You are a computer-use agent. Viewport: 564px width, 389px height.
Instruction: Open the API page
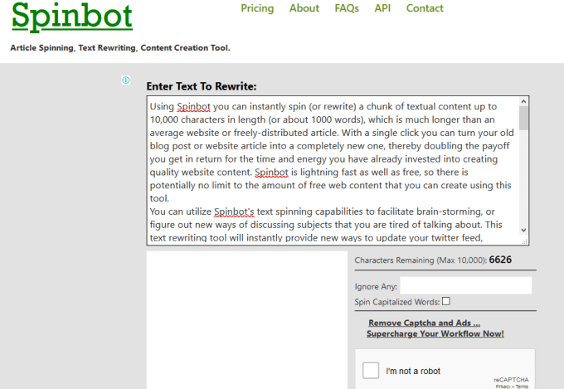point(382,8)
